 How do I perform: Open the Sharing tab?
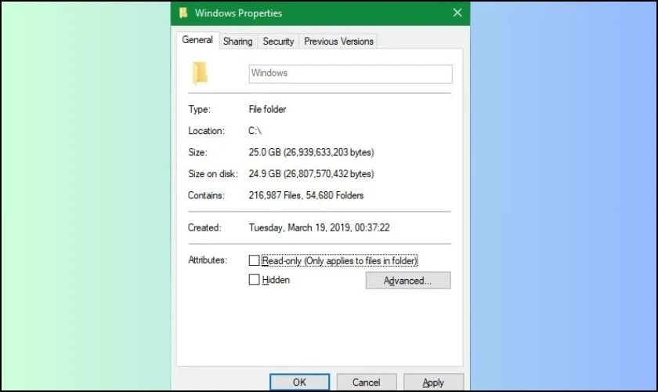[238, 42]
